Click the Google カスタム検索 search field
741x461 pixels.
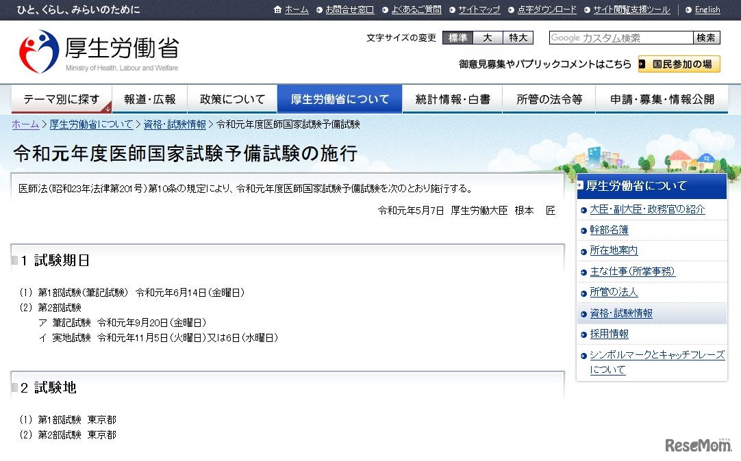point(620,38)
